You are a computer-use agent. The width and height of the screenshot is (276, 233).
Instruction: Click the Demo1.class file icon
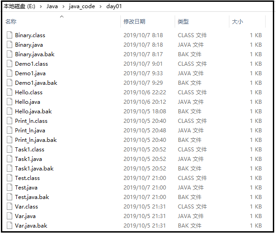point(10,63)
